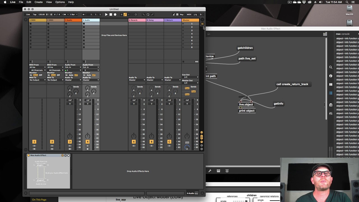Toggle the Max Audio Effect device activator

pos(28,155)
